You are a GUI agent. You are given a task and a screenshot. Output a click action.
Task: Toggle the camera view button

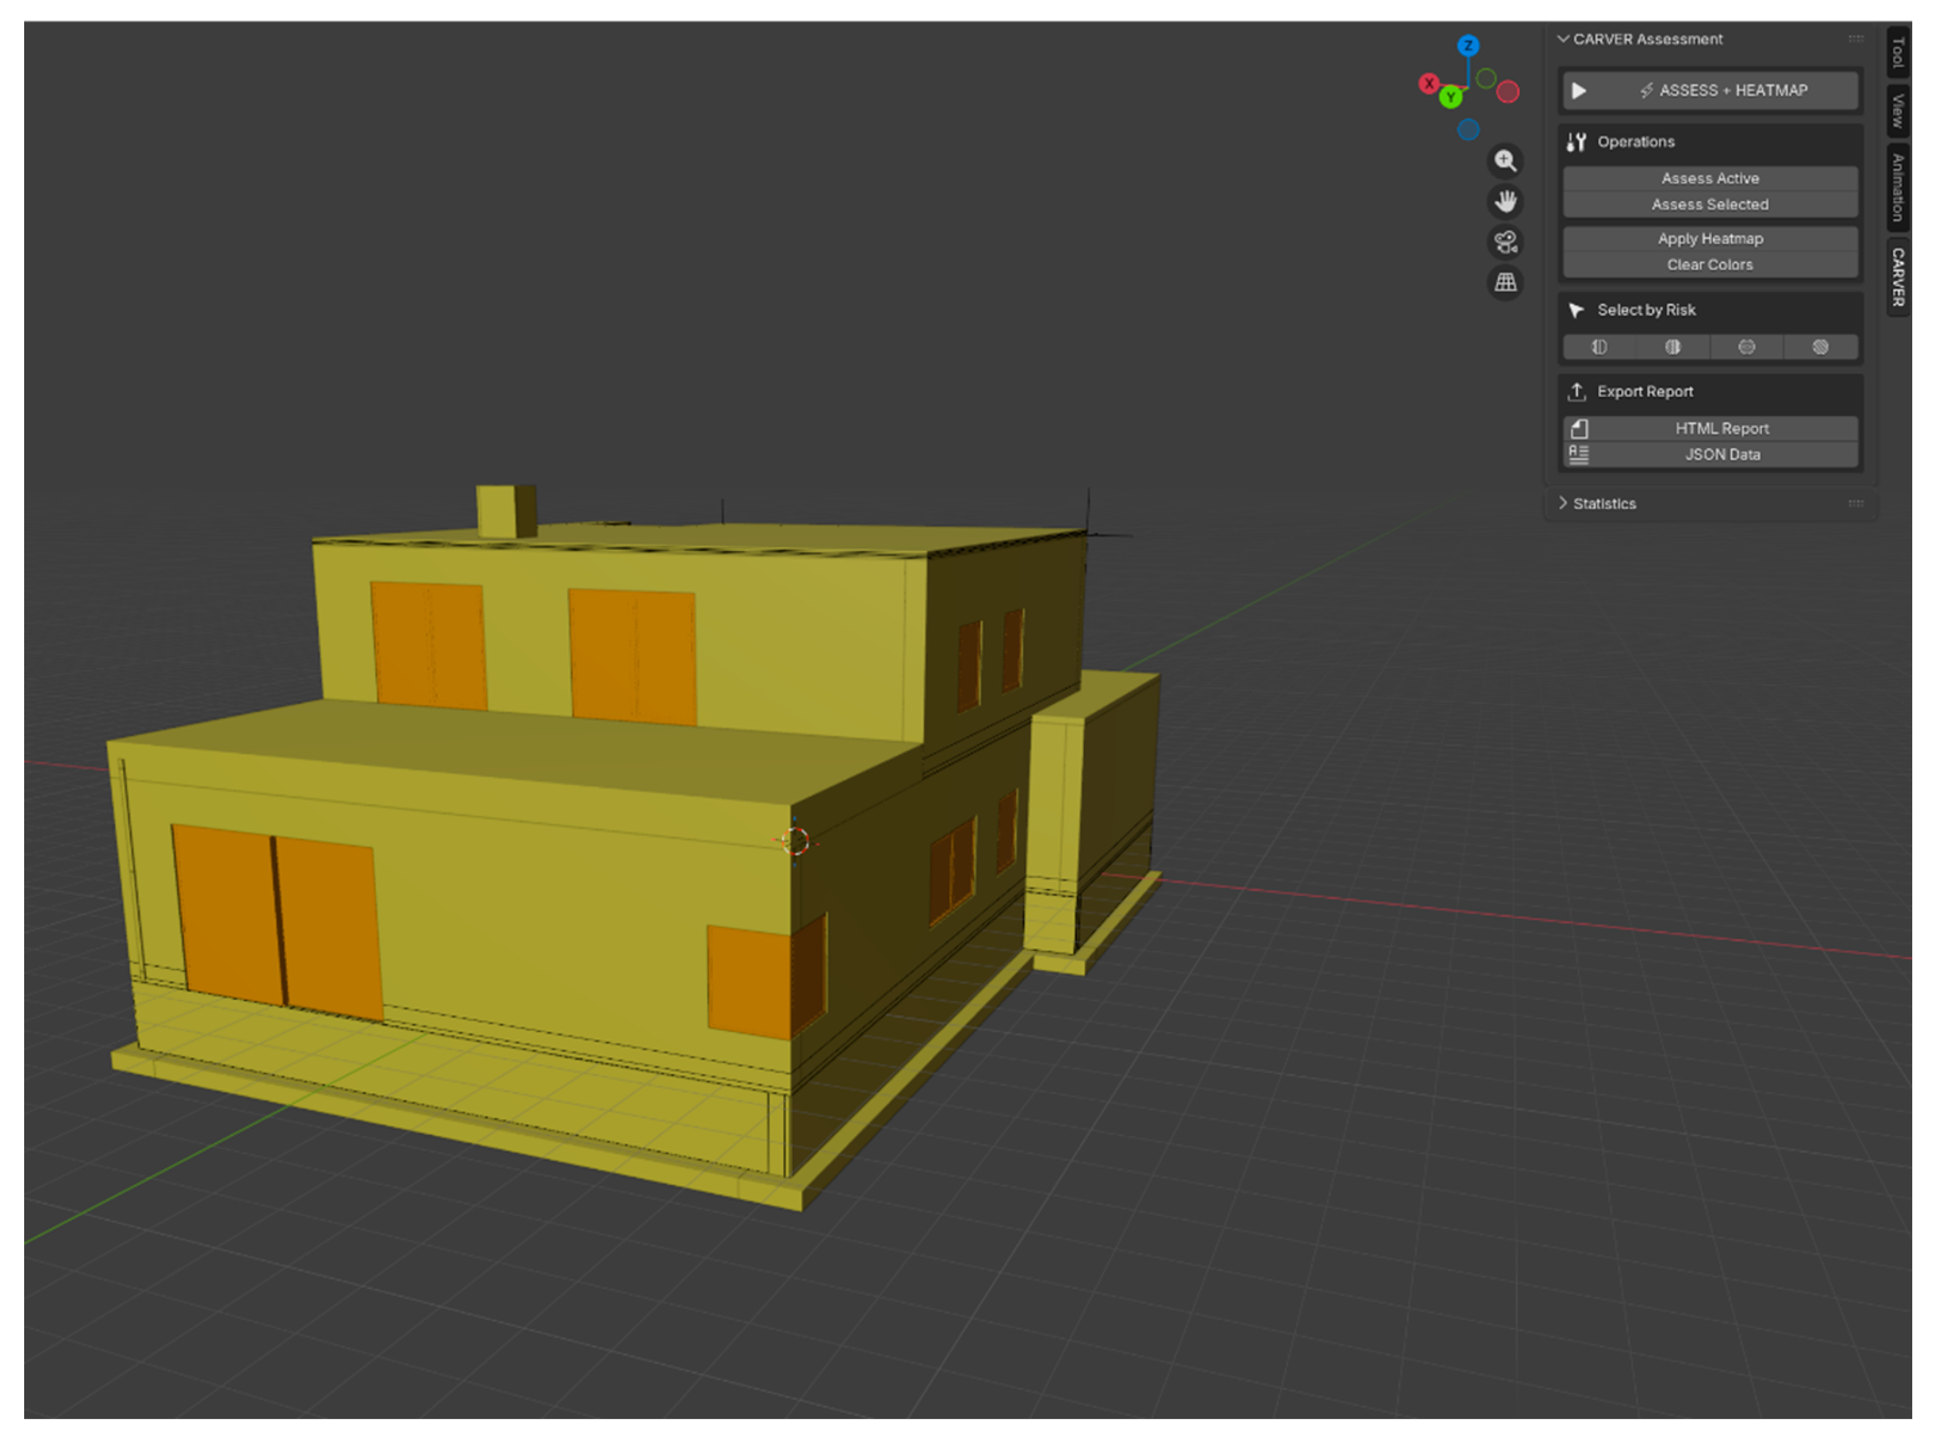1505,242
